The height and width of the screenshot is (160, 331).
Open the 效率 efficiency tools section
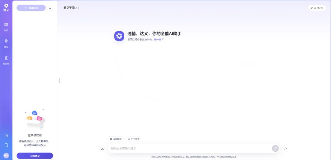click(x=6, y=43)
